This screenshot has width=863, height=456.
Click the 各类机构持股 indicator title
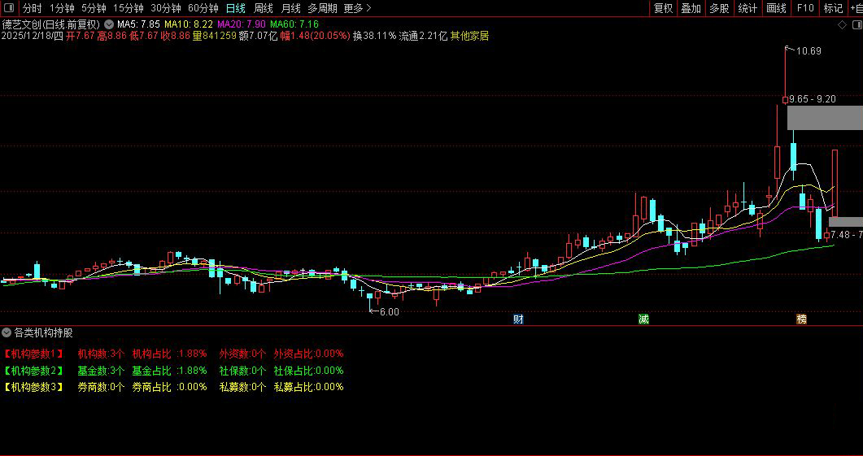[x=43, y=332]
